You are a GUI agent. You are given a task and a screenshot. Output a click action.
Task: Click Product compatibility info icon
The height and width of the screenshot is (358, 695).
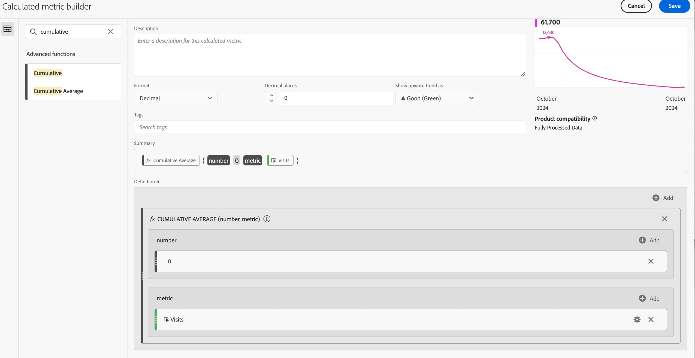595,118
